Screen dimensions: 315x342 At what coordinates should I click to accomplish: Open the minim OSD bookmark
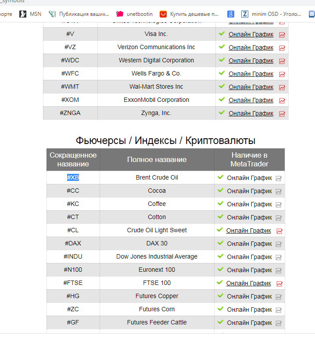click(272, 14)
